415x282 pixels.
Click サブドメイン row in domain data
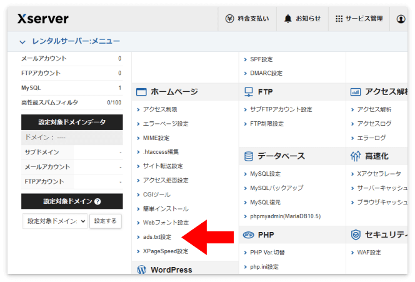coord(72,152)
